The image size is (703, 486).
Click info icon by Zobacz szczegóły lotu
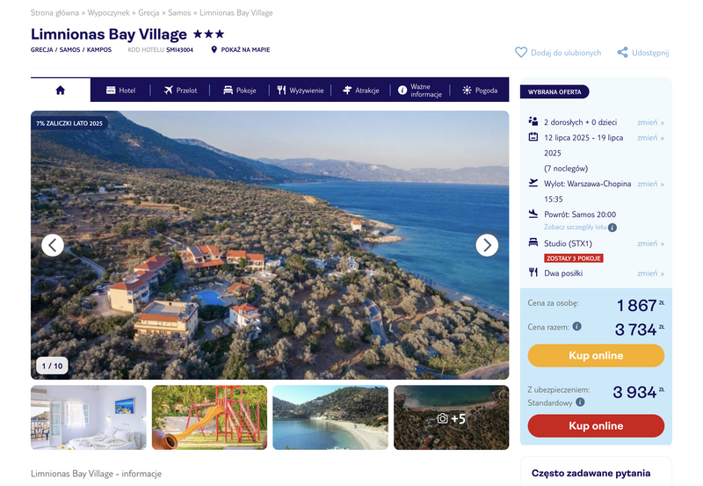point(612,228)
